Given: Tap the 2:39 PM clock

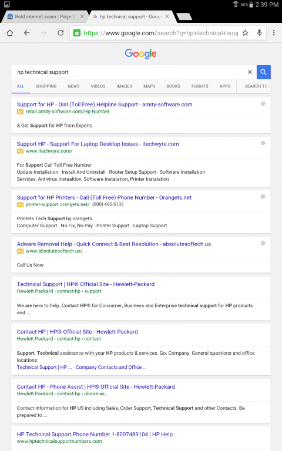Looking at the screenshot, I should pos(267,5).
